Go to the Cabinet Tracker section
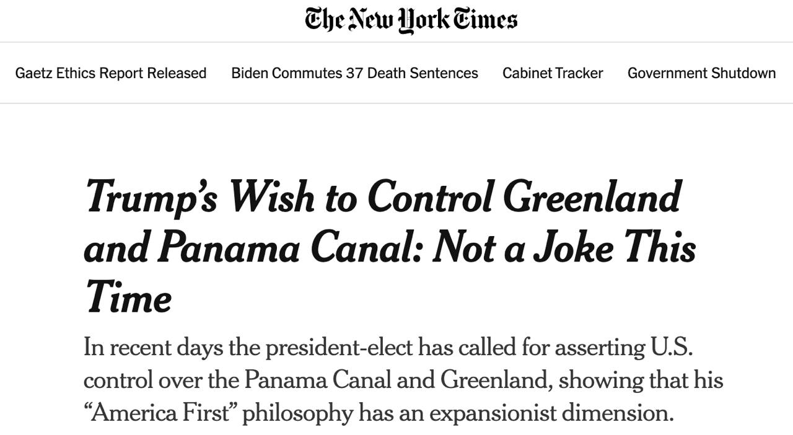793x435 pixels. (553, 73)
